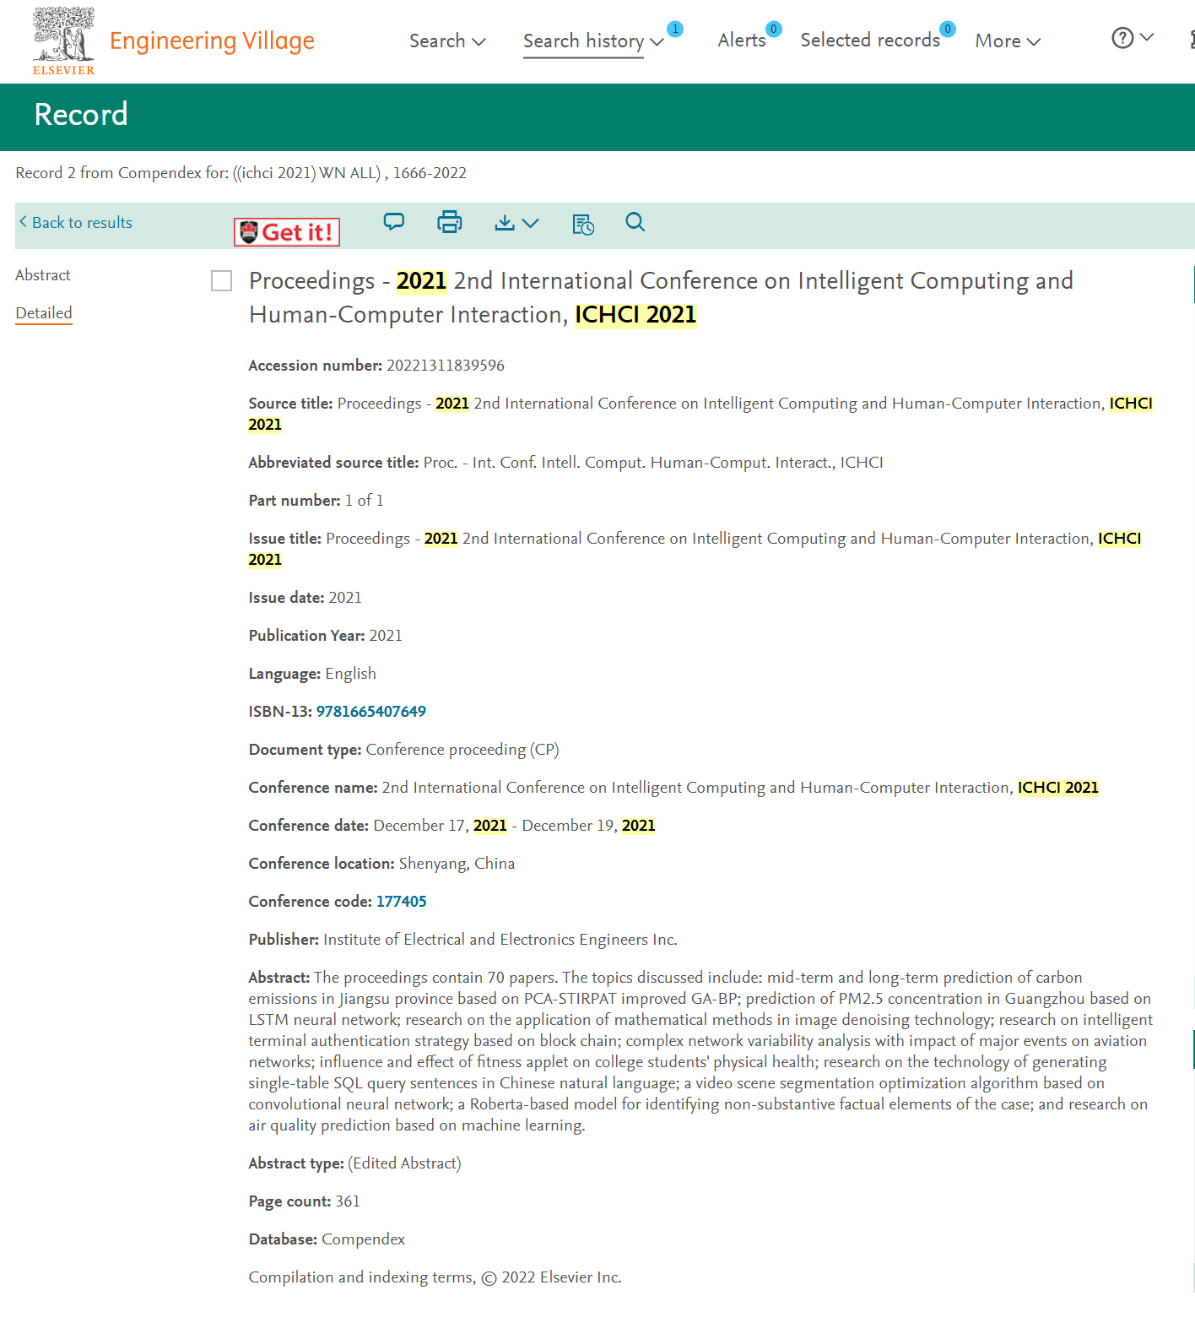Viewport: 1195px width, 1323px height.
Task: Click the proceedings title heading
Action: coord(661,297)
